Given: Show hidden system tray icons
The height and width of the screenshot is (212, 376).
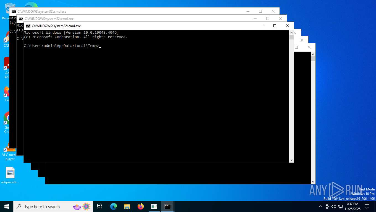Looking at the screenshot, I should (320, 206).
